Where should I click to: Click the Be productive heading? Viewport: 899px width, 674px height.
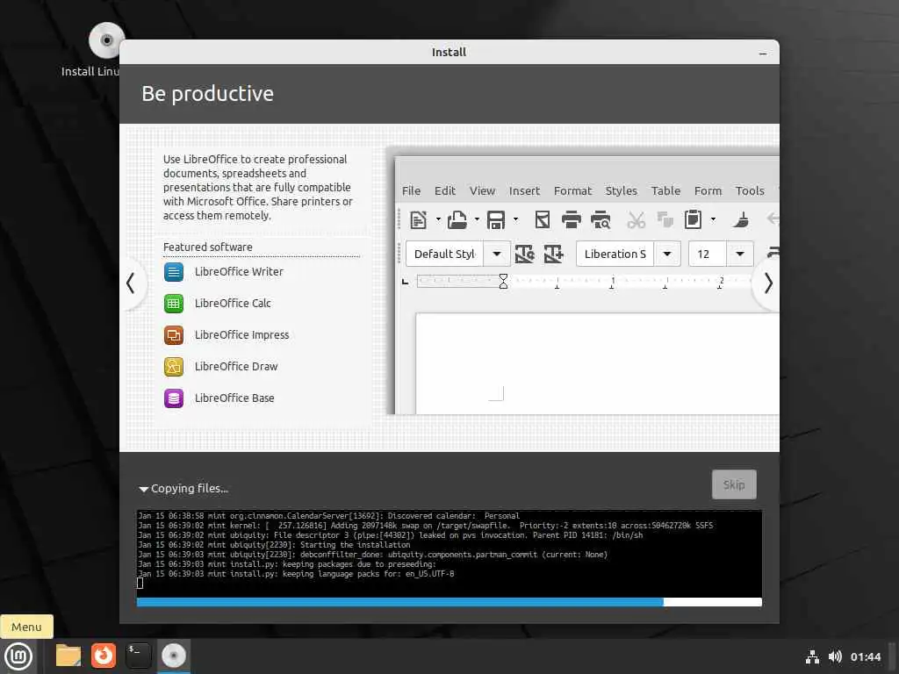click(207, 94)
